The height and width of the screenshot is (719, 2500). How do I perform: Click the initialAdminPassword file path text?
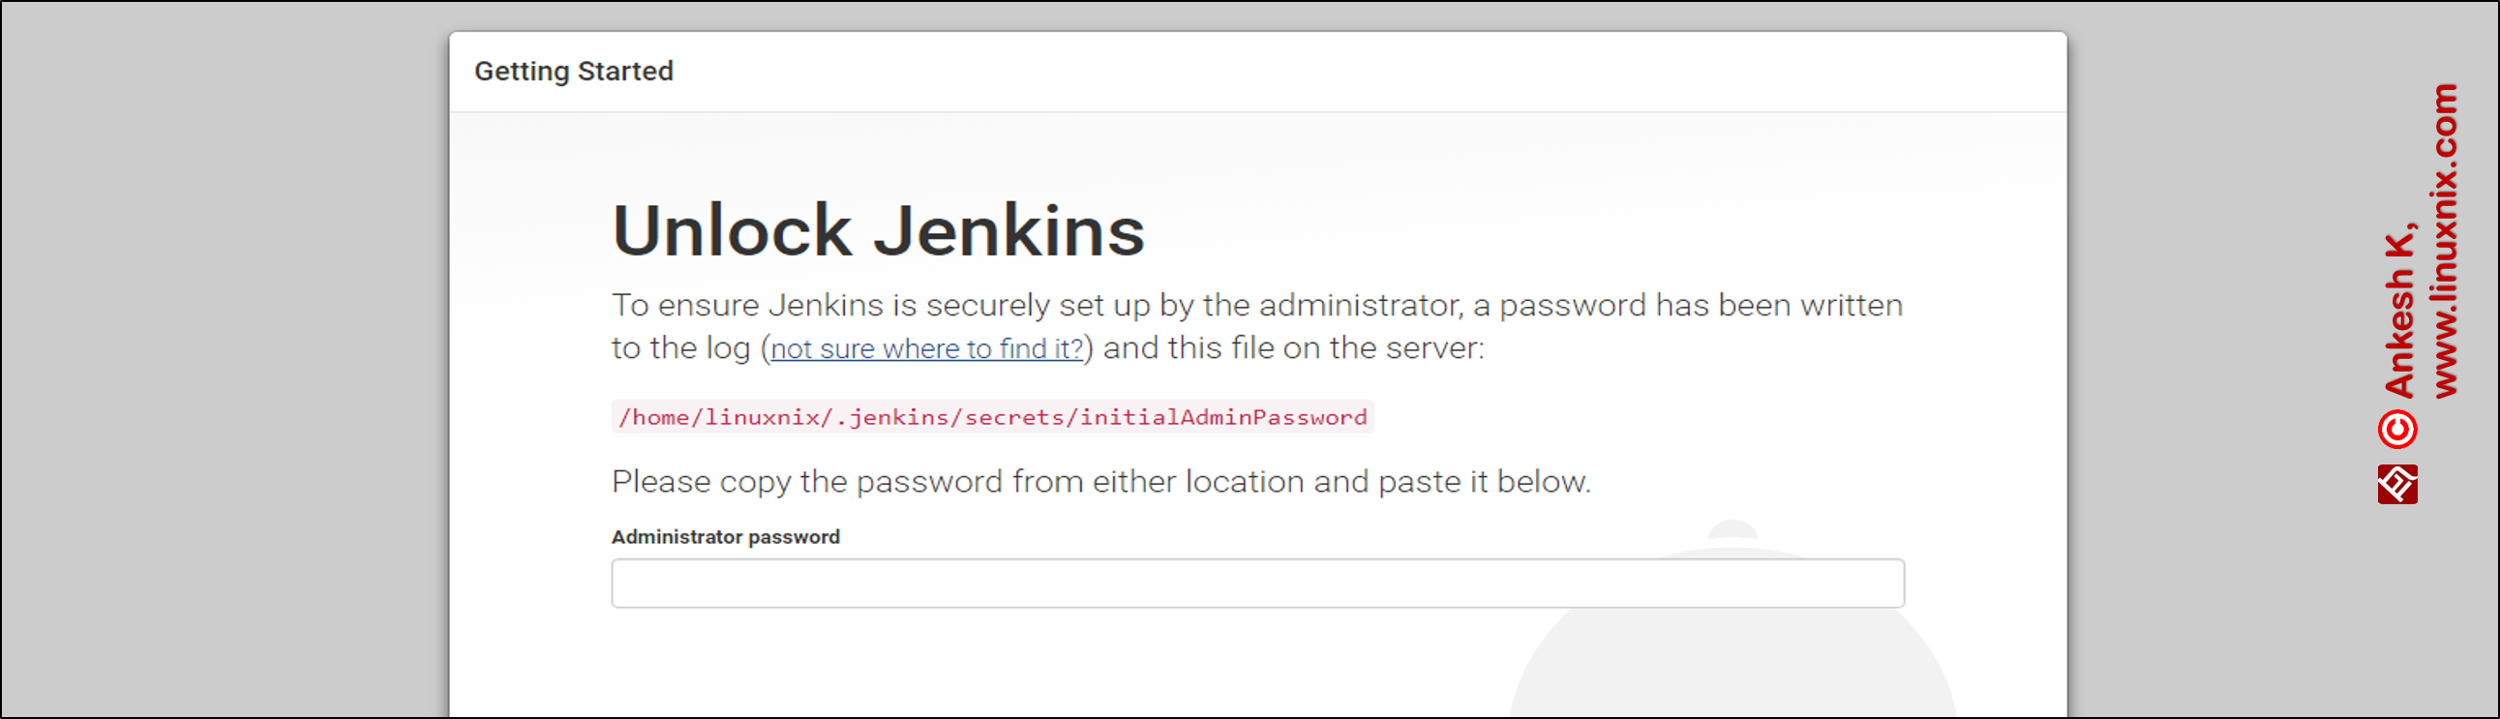pyautogui.click(x=992, y=417)
